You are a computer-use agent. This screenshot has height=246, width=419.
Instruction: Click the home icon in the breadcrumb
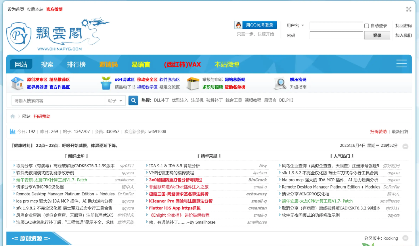point(13,116)
